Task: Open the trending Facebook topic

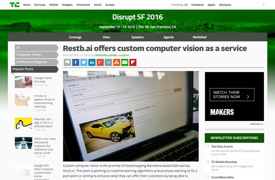Action: click(x=198, y=5)
